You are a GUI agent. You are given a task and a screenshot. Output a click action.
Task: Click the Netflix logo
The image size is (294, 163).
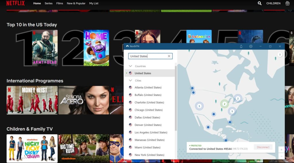(16, 3)
